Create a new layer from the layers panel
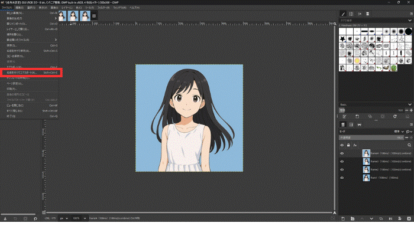Image resolution: width=414 pixels, height=236 pixels. click(x=342, y=219)
